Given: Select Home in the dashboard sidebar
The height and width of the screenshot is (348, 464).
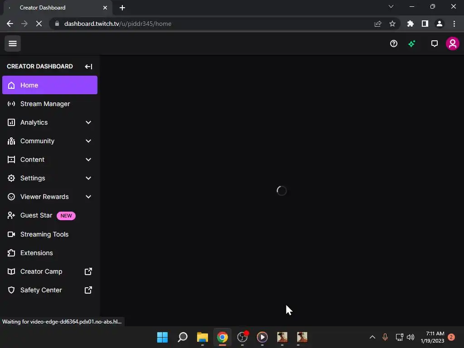Looking at the screenshot, I should coord(50,85).
